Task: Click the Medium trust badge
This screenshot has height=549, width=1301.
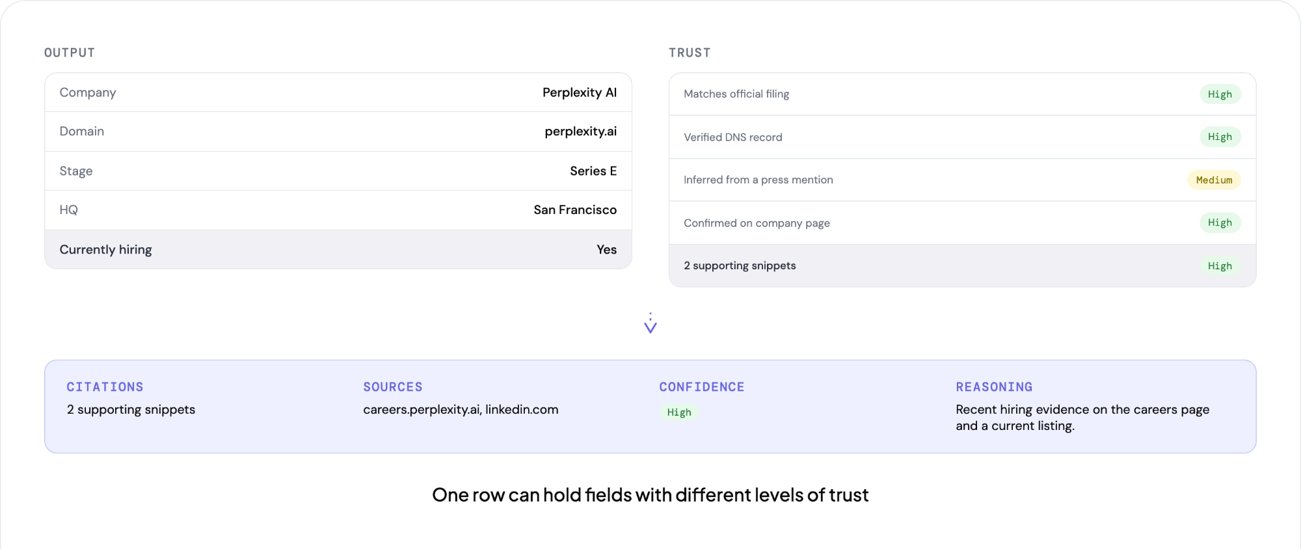Action: pyautogui.click(x=1214, y=180)
